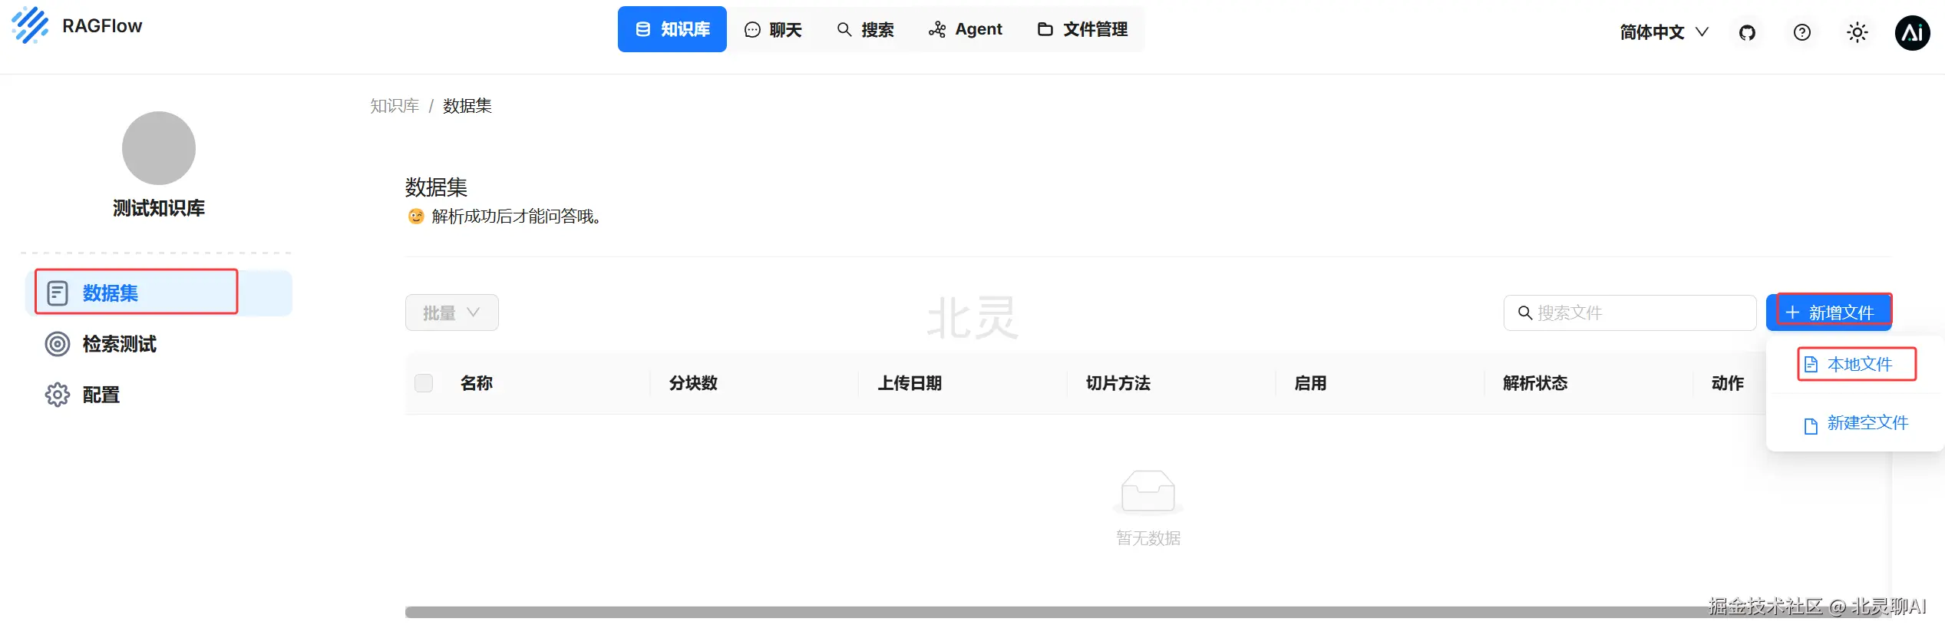Open 配置 in the sidebar
Image resolution: width=1945 pixels, height=635 pixels.
click(159, 395)
